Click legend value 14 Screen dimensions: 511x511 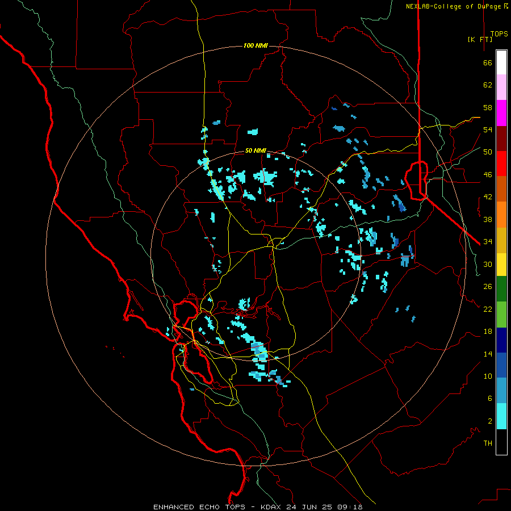pyautogui.click(x=488, y=354)
